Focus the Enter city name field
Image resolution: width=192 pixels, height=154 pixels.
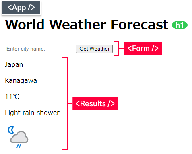pos(40,49)
